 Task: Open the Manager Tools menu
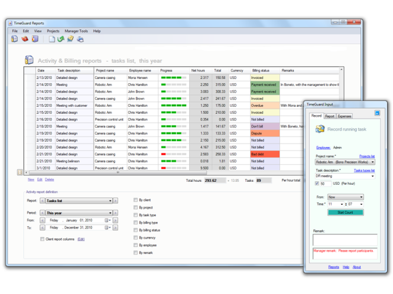76,31
